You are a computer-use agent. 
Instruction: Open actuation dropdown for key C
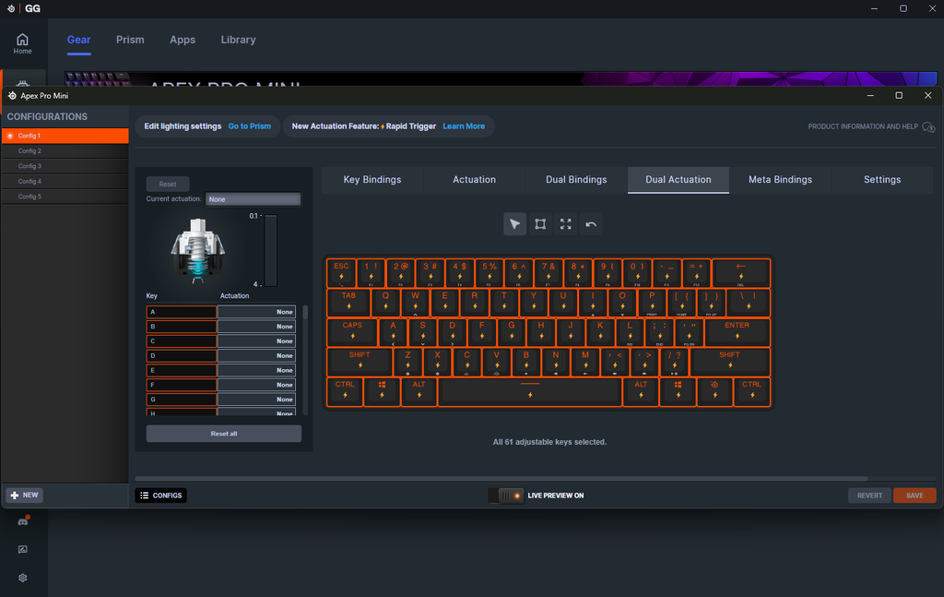(x=256, y=341)
